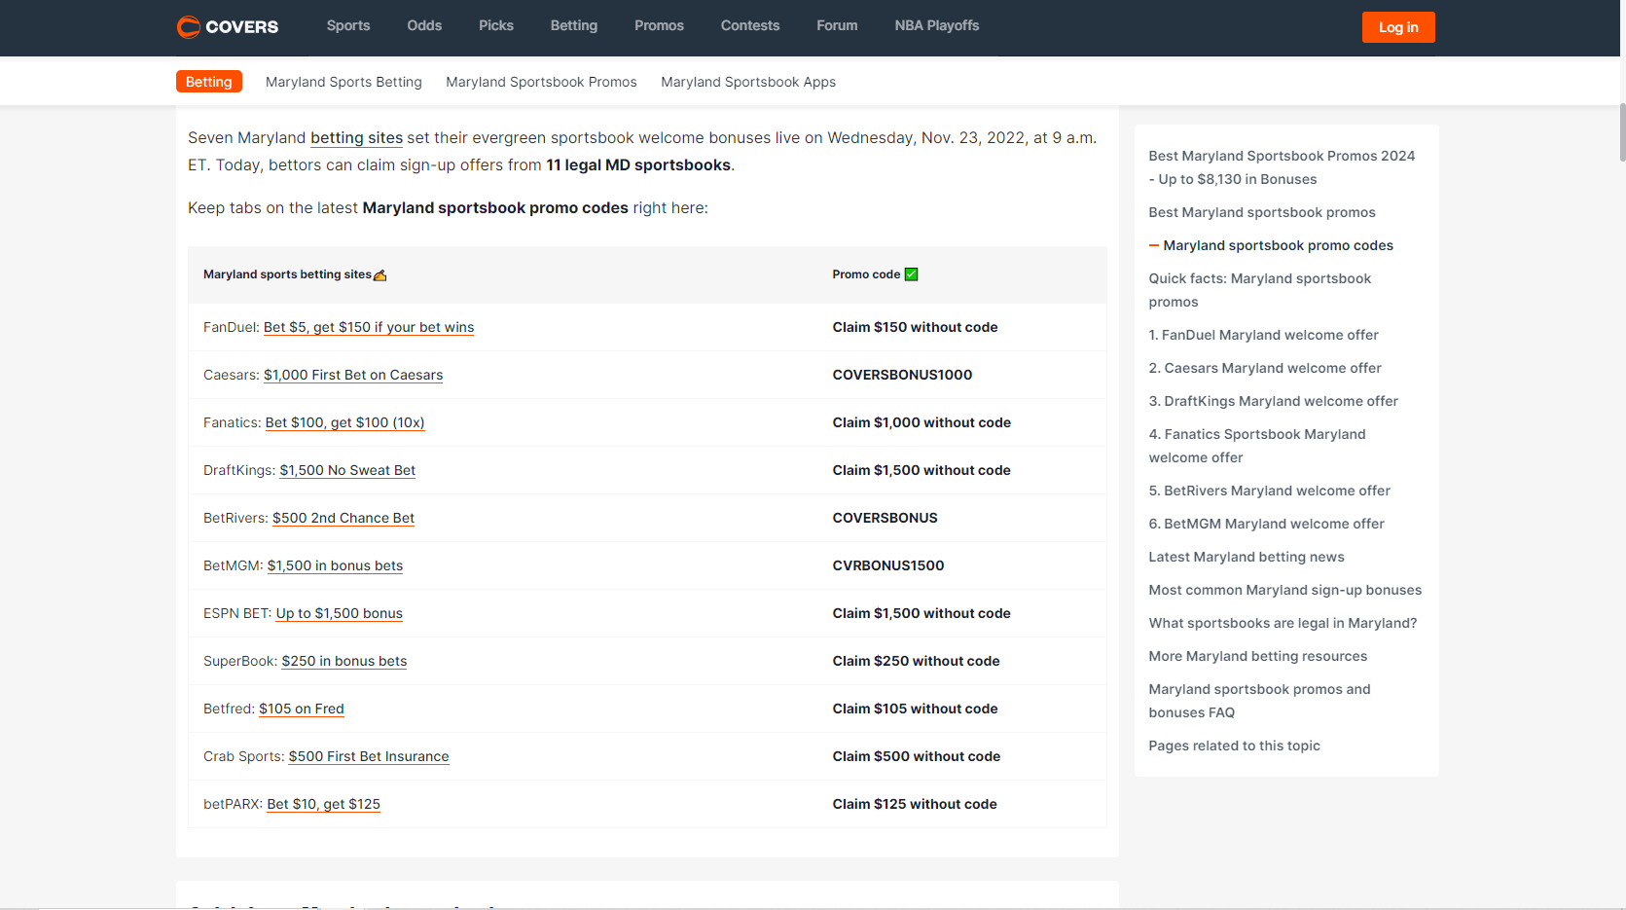Viewport: 1626px width, 910px height.
Task: Jump to Quick facts: Maryland sportsbook promos
Action: click(1259, 290)
